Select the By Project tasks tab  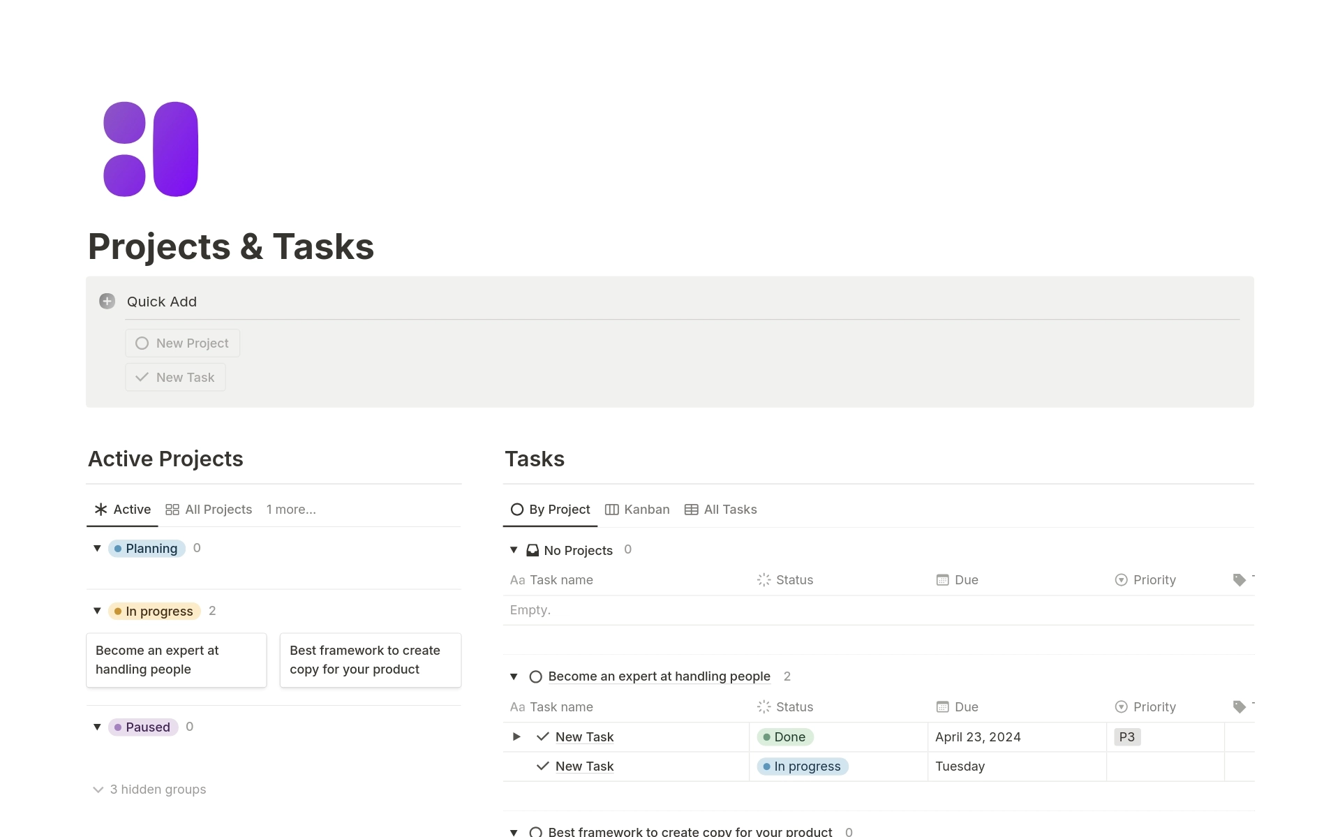pos(550,510)
